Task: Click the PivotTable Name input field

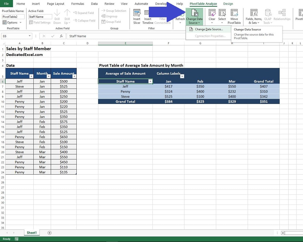Action: (13, 17)
